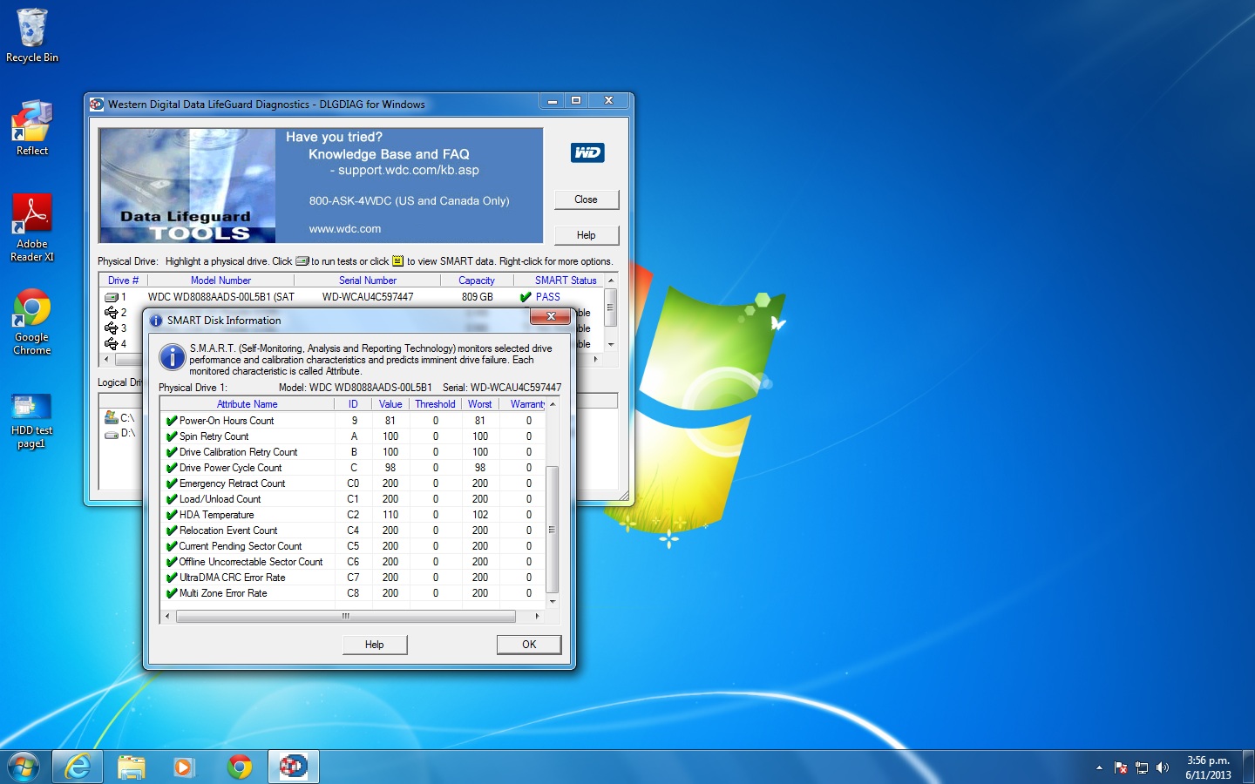Sort by Attribute Name column

pos(248,404)
